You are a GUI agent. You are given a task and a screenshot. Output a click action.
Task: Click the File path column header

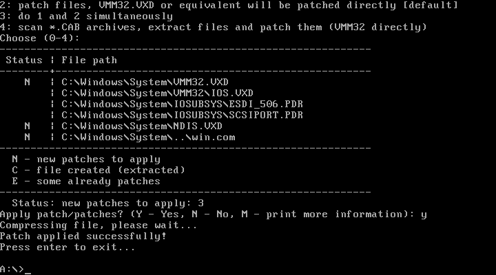click(89, 60)
